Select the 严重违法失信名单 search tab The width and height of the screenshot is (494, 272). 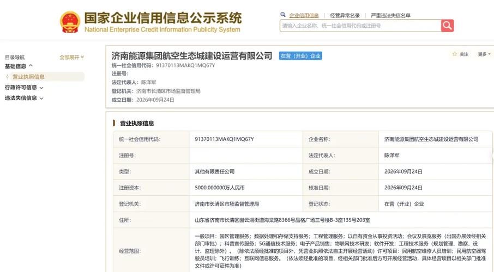click(390, 15)
